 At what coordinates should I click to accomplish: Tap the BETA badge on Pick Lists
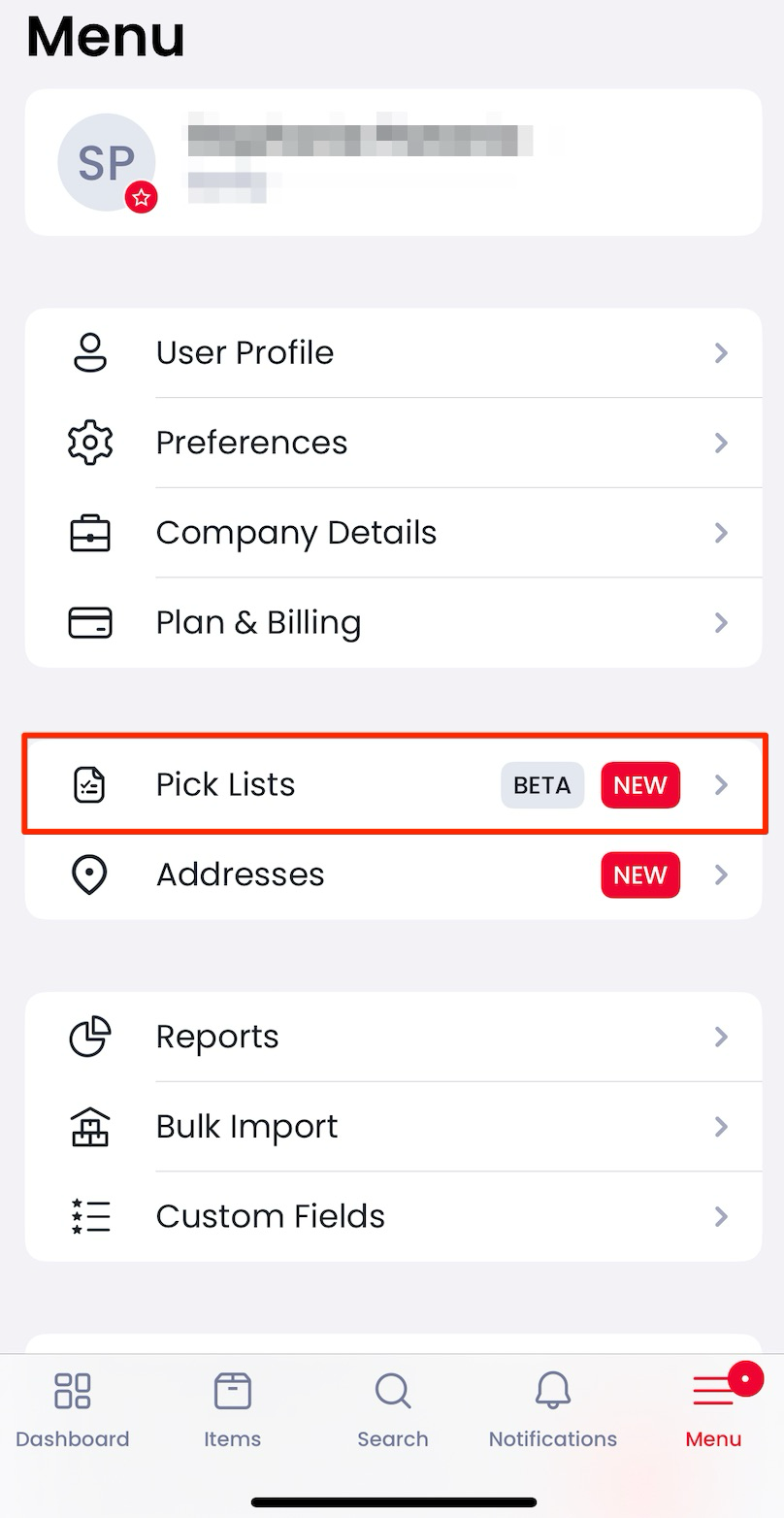pos(542,785)
